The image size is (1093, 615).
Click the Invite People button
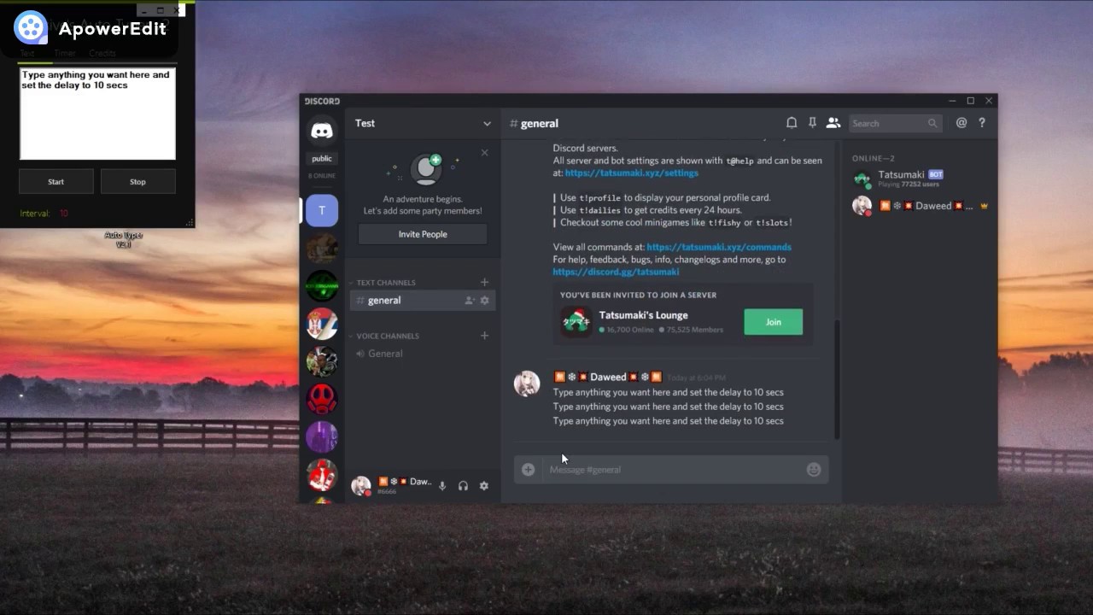coord(423,234)
